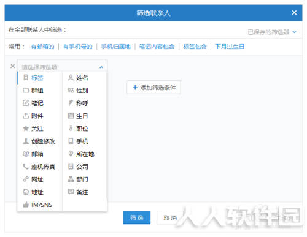Viewport: 307px width, 237px height.
Task: Choose 姓名 filter option
Action: pyautogui.click(x=85, y=78)
